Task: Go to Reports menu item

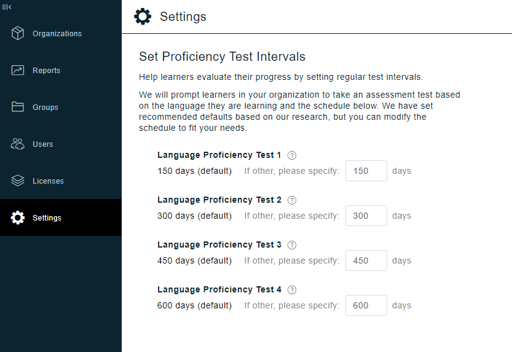Action: [46, 71]
